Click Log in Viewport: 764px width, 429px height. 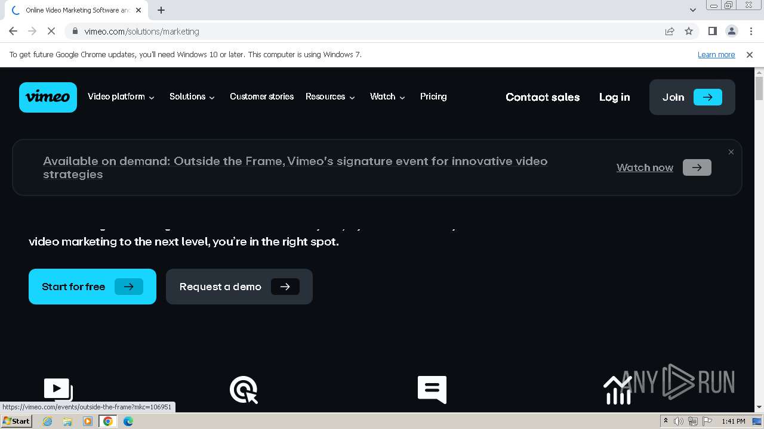point(614,97)
